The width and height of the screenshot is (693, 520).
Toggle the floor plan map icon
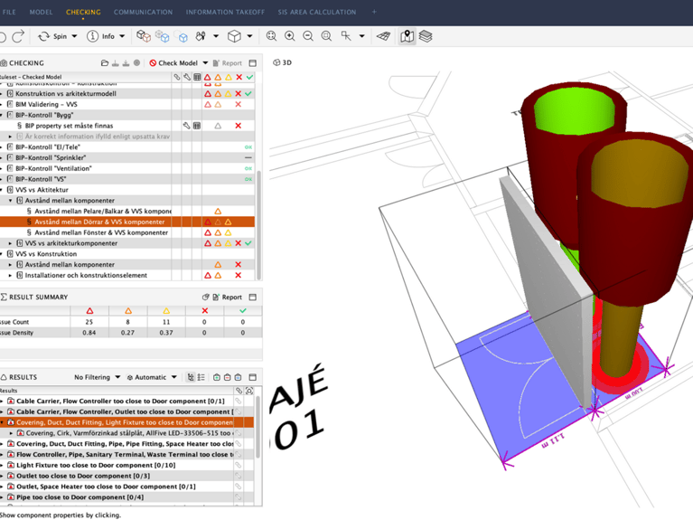[x=407, y=36]
